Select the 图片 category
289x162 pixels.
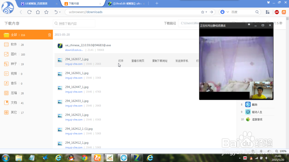click(26, 54)
